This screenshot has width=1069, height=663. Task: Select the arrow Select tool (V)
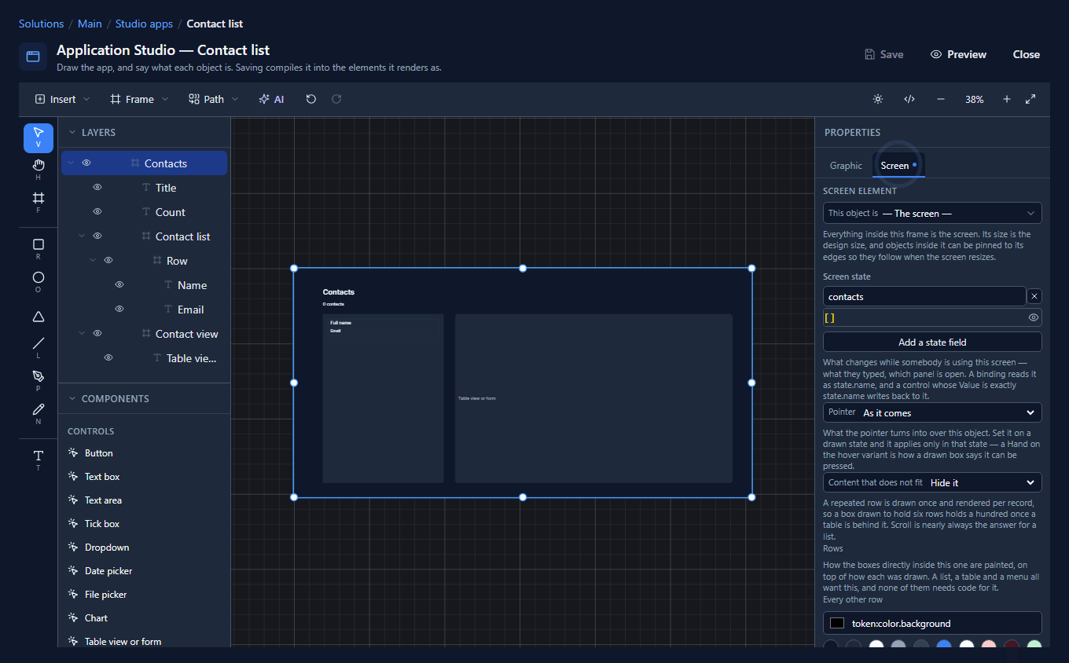point(39,137)
